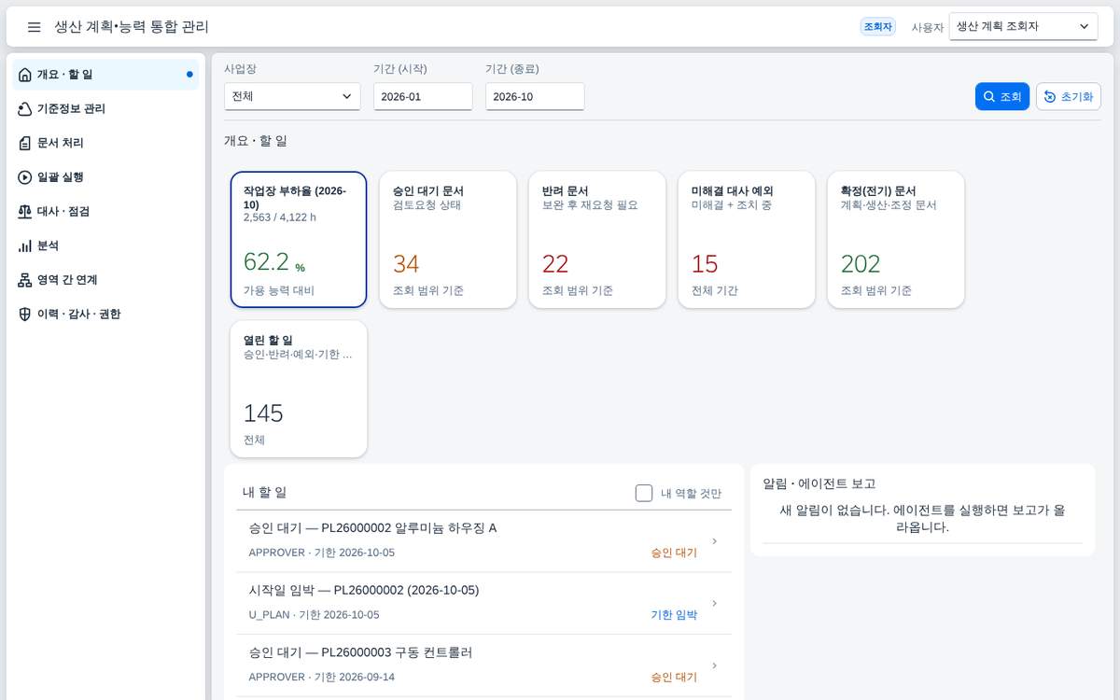
Task: Open the 반려 문서 card showing 22
Action: click(x=597, y=239)
